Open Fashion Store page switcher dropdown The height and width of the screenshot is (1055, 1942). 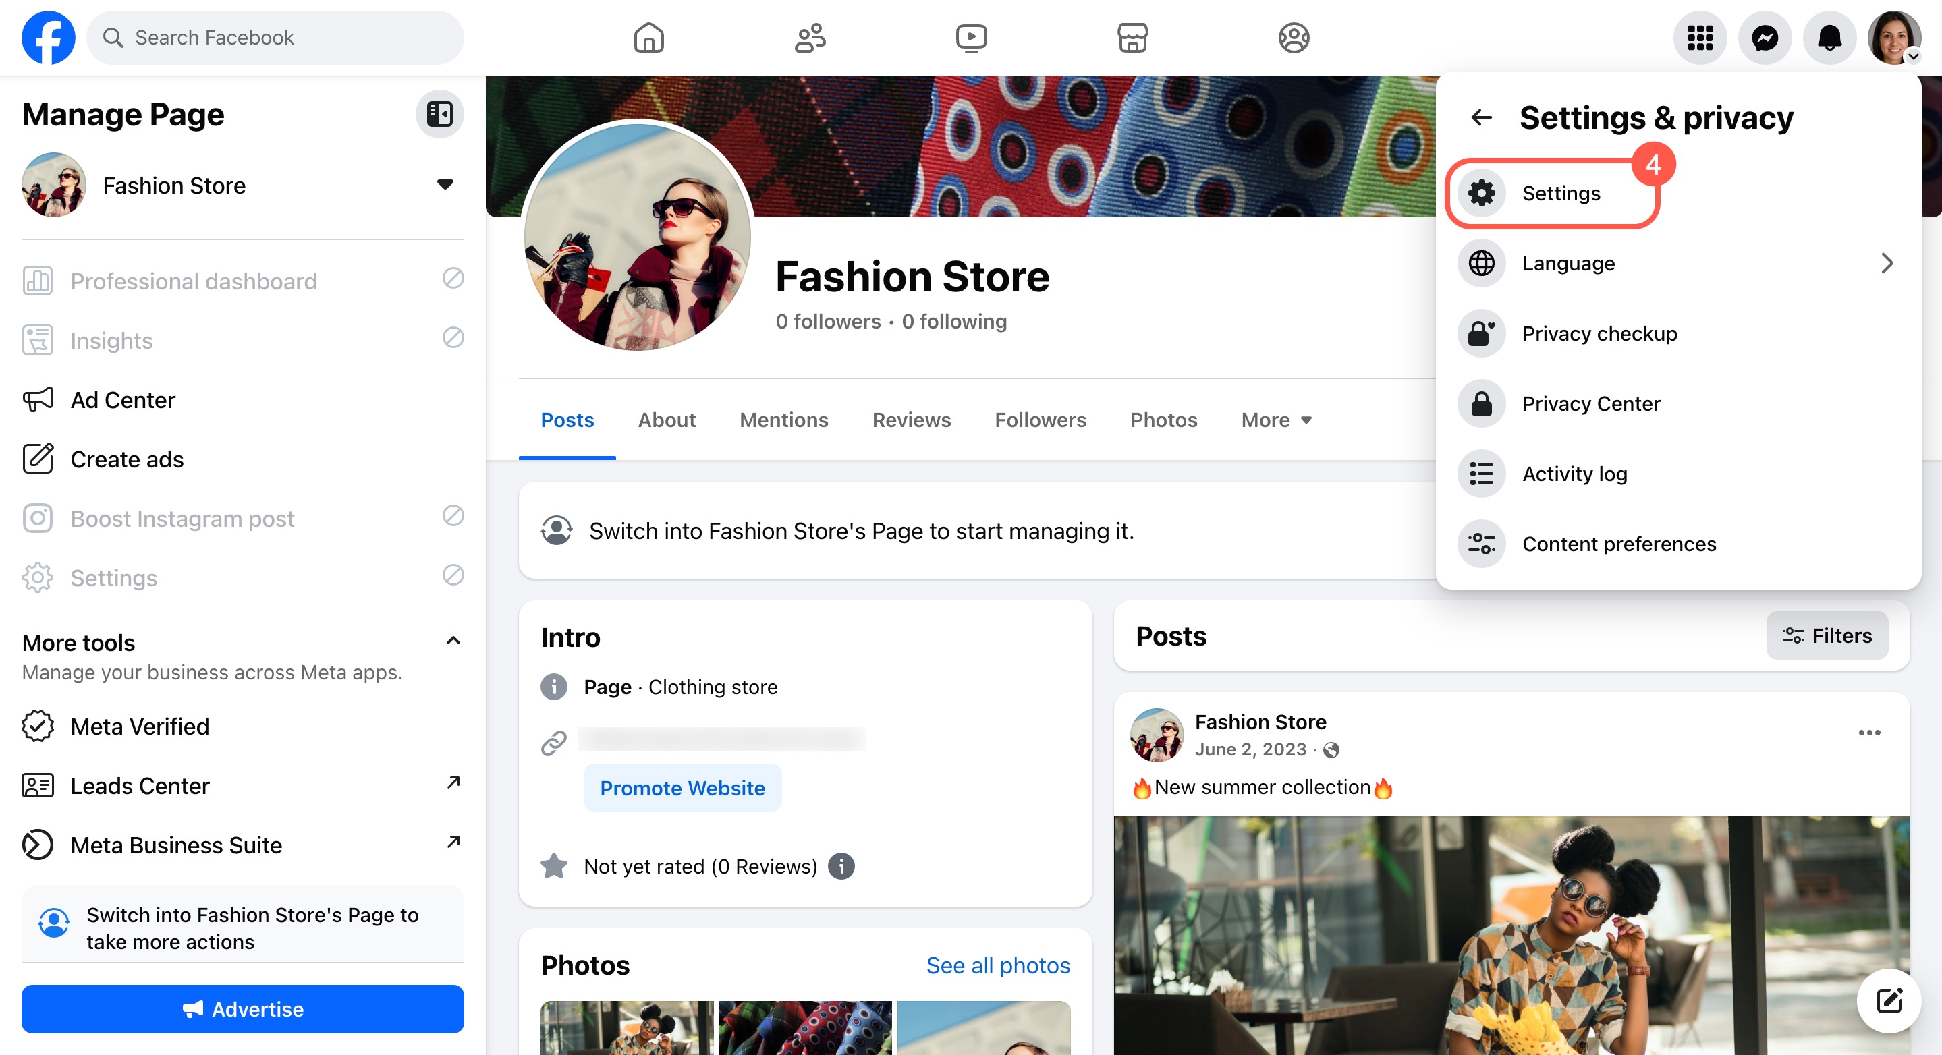coord(445,185)
